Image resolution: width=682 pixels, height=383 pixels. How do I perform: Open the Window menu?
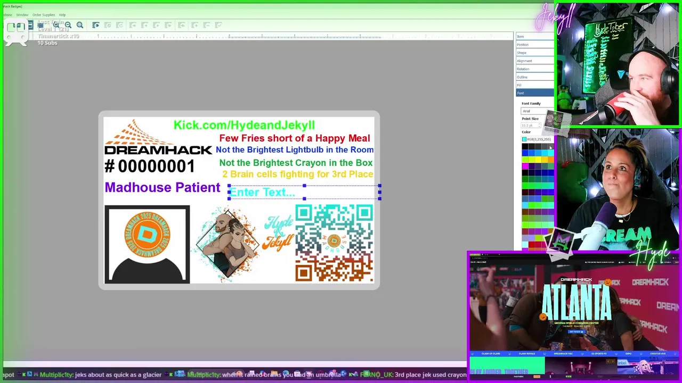(22, 15)
